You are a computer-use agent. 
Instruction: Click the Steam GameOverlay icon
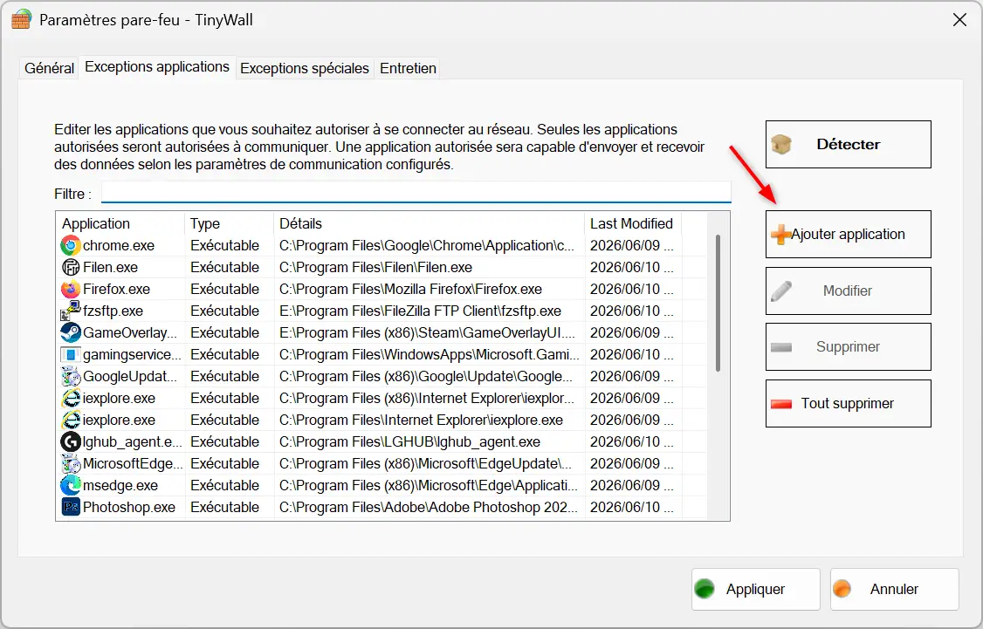tap(70, 332)
